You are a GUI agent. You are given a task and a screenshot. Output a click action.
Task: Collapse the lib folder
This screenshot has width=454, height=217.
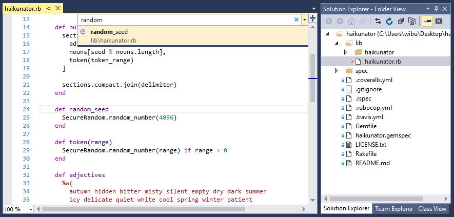pyautogui.click(x=337, y=43)
